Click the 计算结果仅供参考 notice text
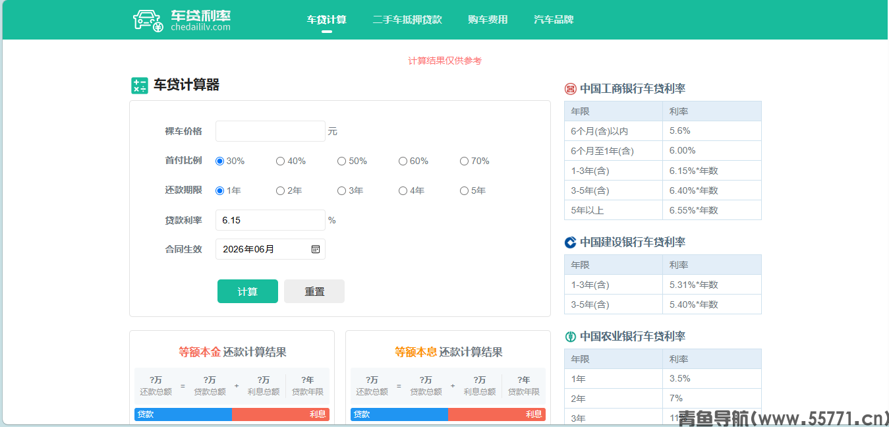Screen dimensions: 889x427 coord(445,61)
